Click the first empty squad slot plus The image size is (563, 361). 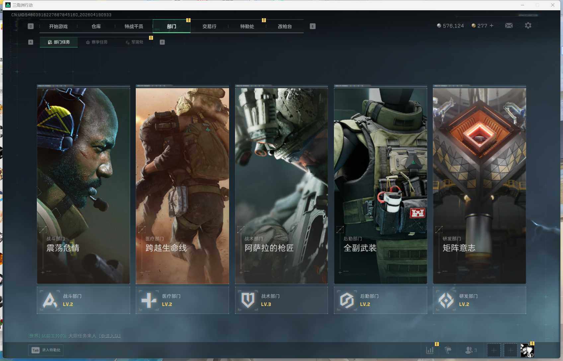[494, 350]
